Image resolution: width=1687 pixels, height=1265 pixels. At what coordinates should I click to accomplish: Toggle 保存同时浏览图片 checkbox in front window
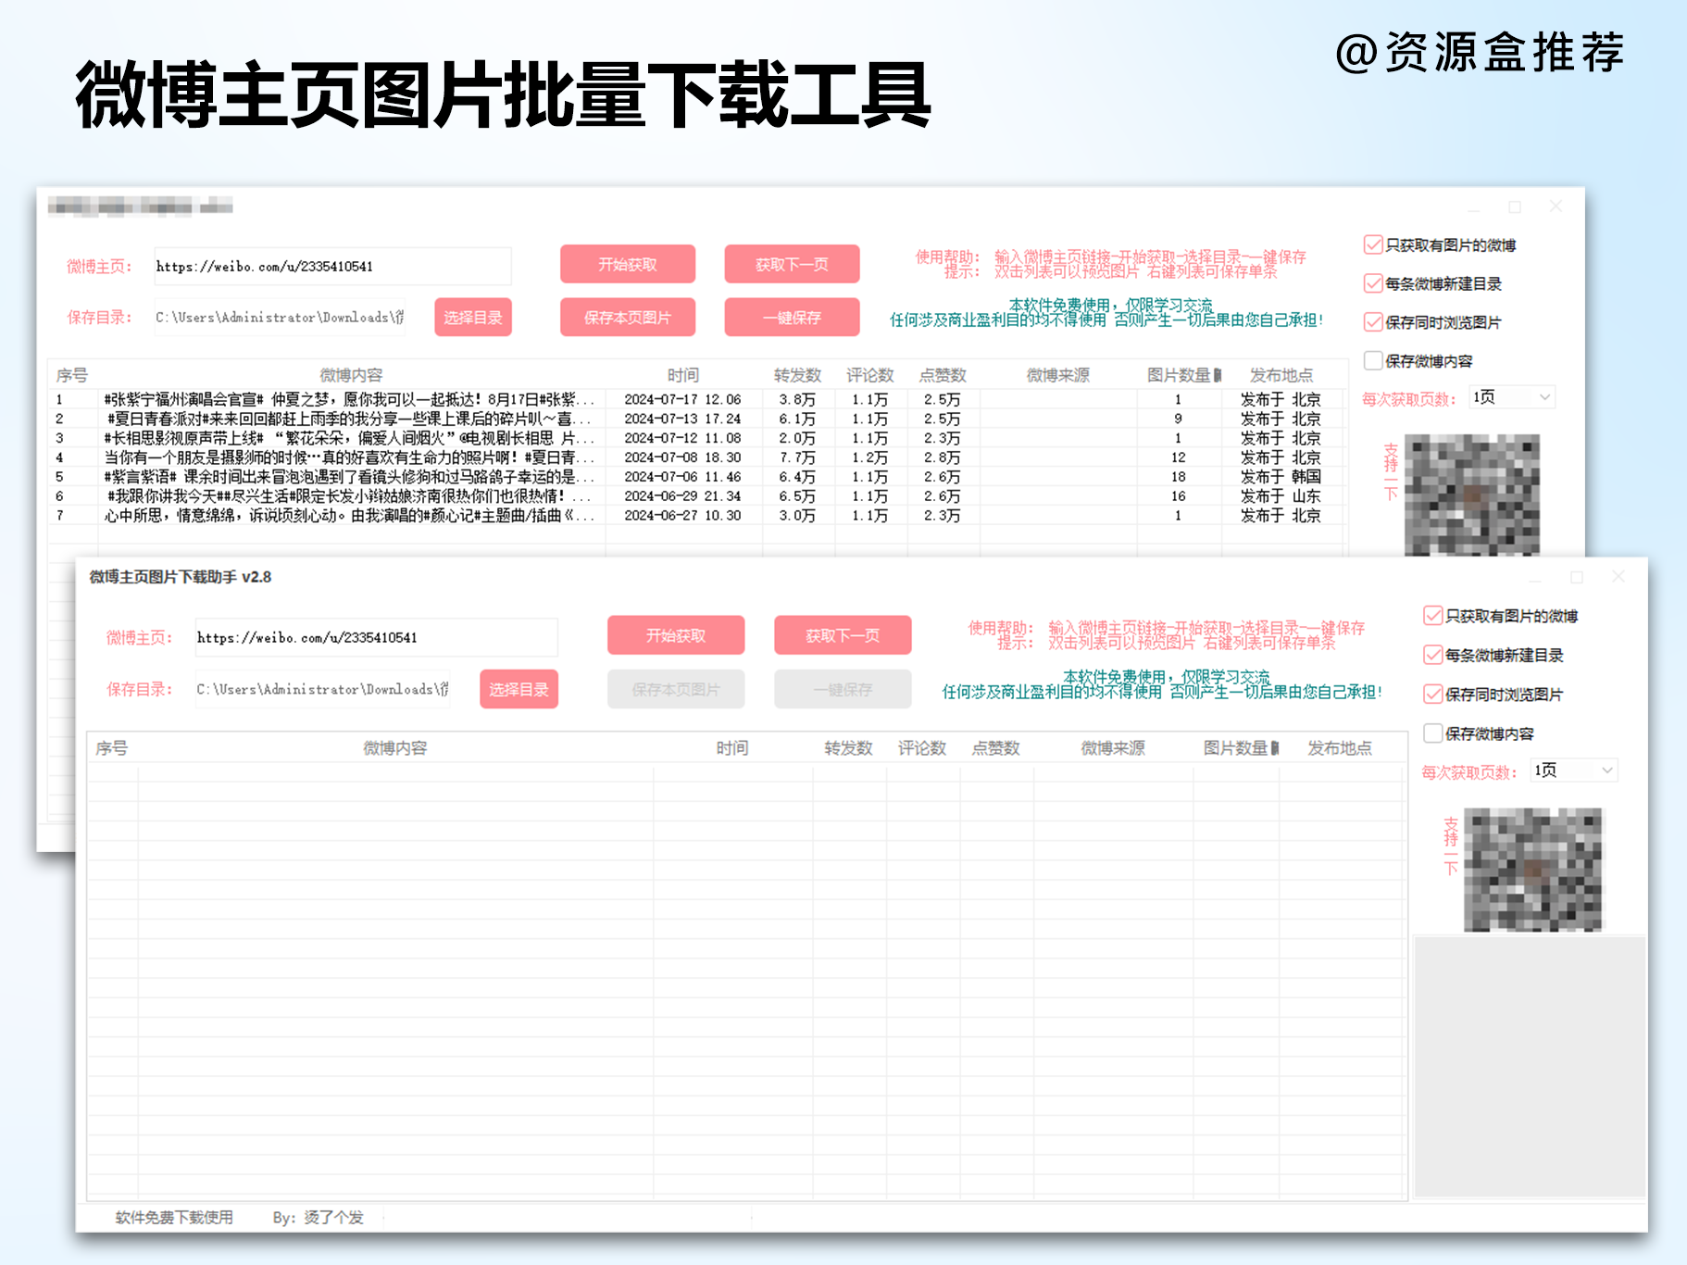1432,694
